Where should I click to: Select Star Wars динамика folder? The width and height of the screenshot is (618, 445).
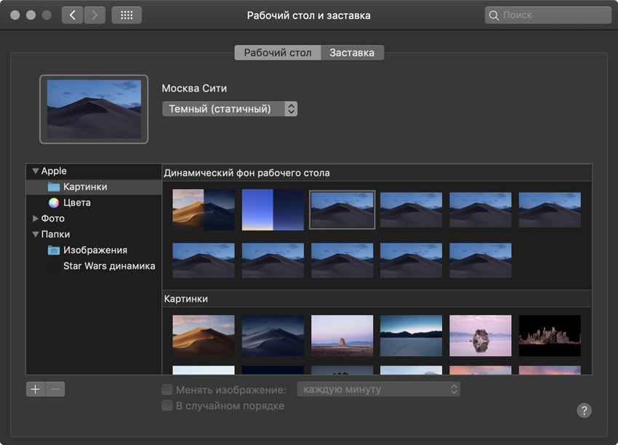pyautogui.click(x=109, y=266)
